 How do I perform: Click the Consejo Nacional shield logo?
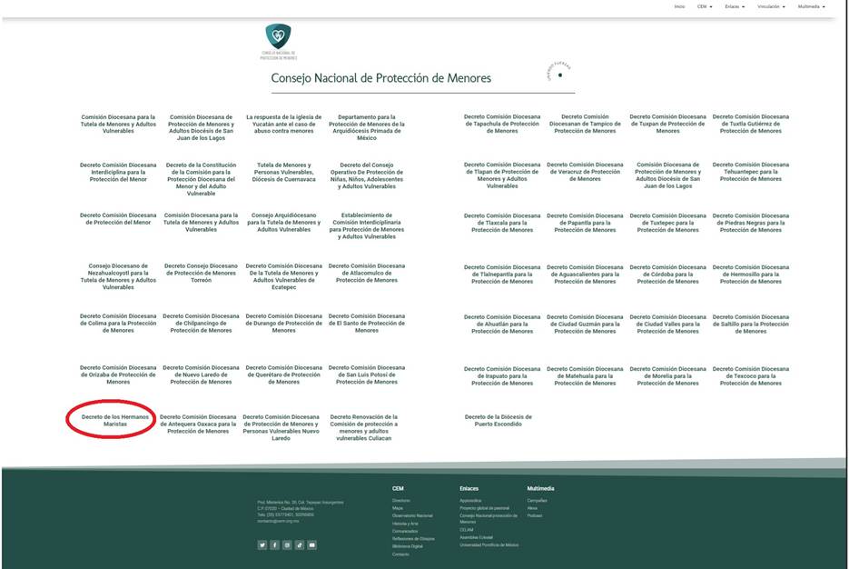tap(278, 37)
